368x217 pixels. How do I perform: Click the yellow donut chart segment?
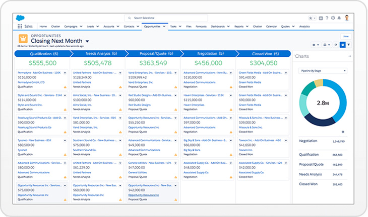pos(319,83)
